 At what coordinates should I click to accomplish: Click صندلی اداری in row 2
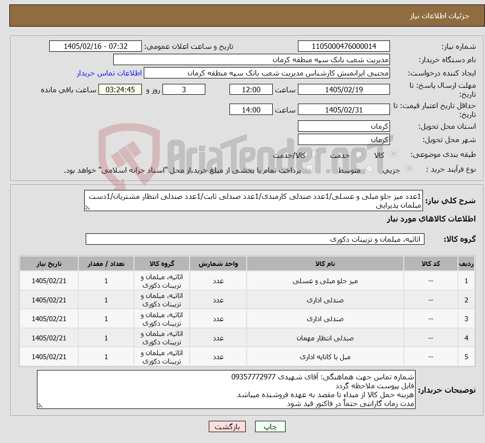point(325,300)
